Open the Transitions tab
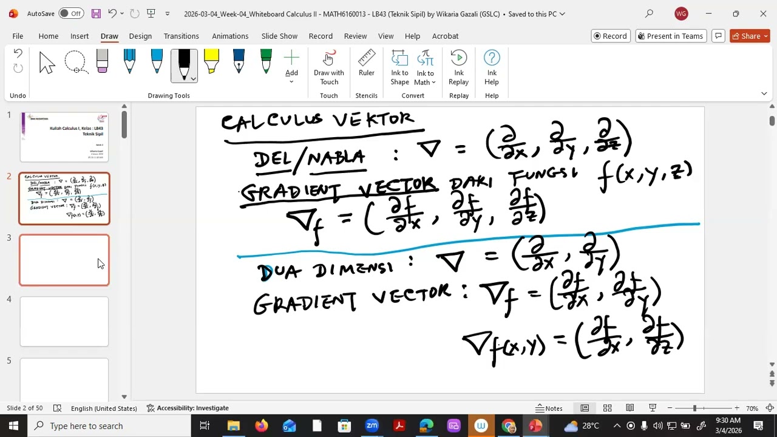777x437 pixels. [x=181, y=36]
